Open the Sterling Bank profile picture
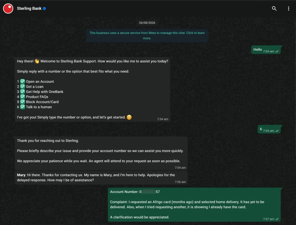This screenshot has height=225, width=296. tap(8, 8)
